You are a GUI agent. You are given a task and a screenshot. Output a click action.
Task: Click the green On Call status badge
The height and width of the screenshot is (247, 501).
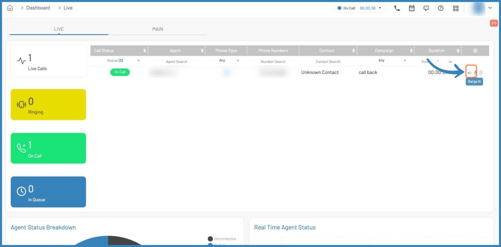tap(120, 72)
